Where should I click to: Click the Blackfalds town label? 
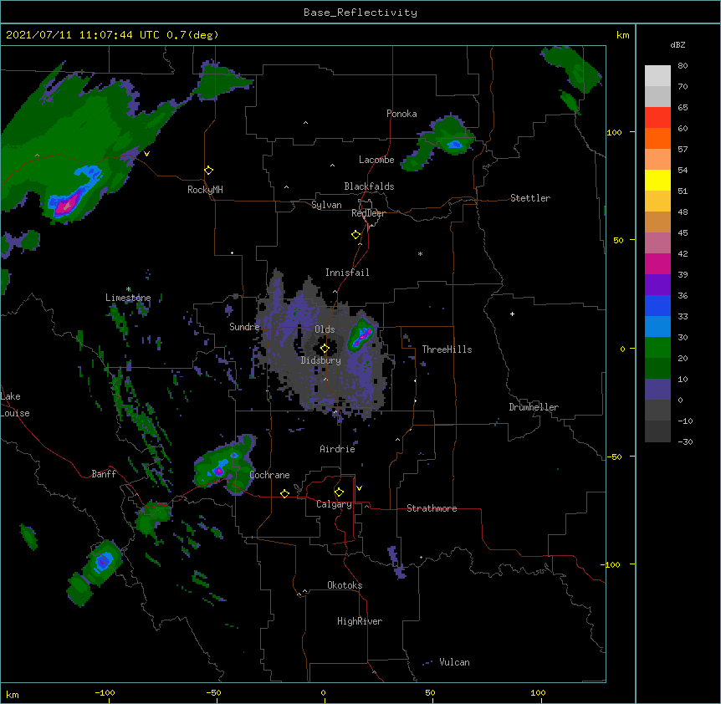[x=369, y=186]
